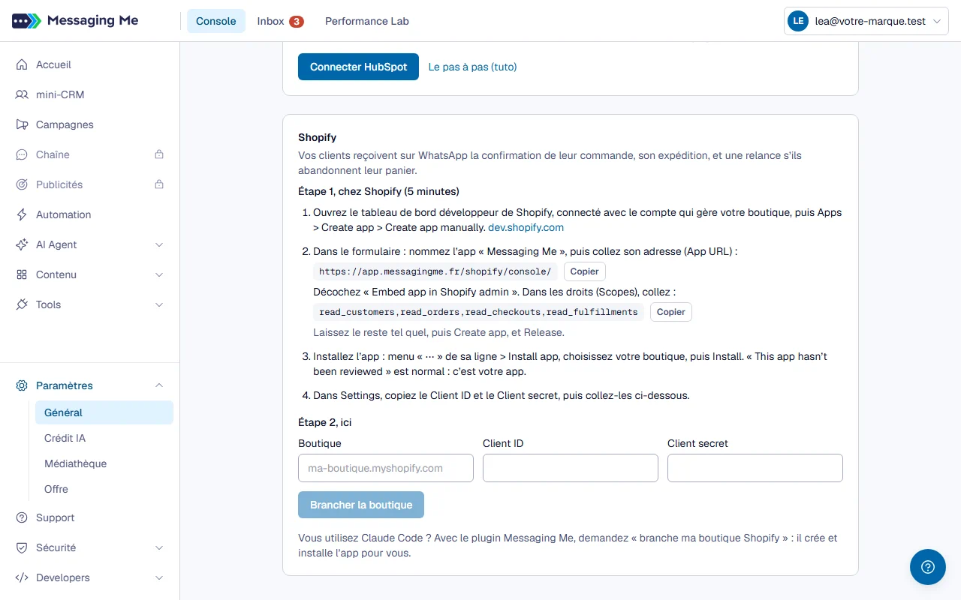Click the Messaging Me logo
This screenshot has height=600, width=961.
pyautogui.click(x=75, y=21)
